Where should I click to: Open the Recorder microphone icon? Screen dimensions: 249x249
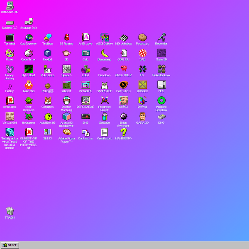coord(161,37)
